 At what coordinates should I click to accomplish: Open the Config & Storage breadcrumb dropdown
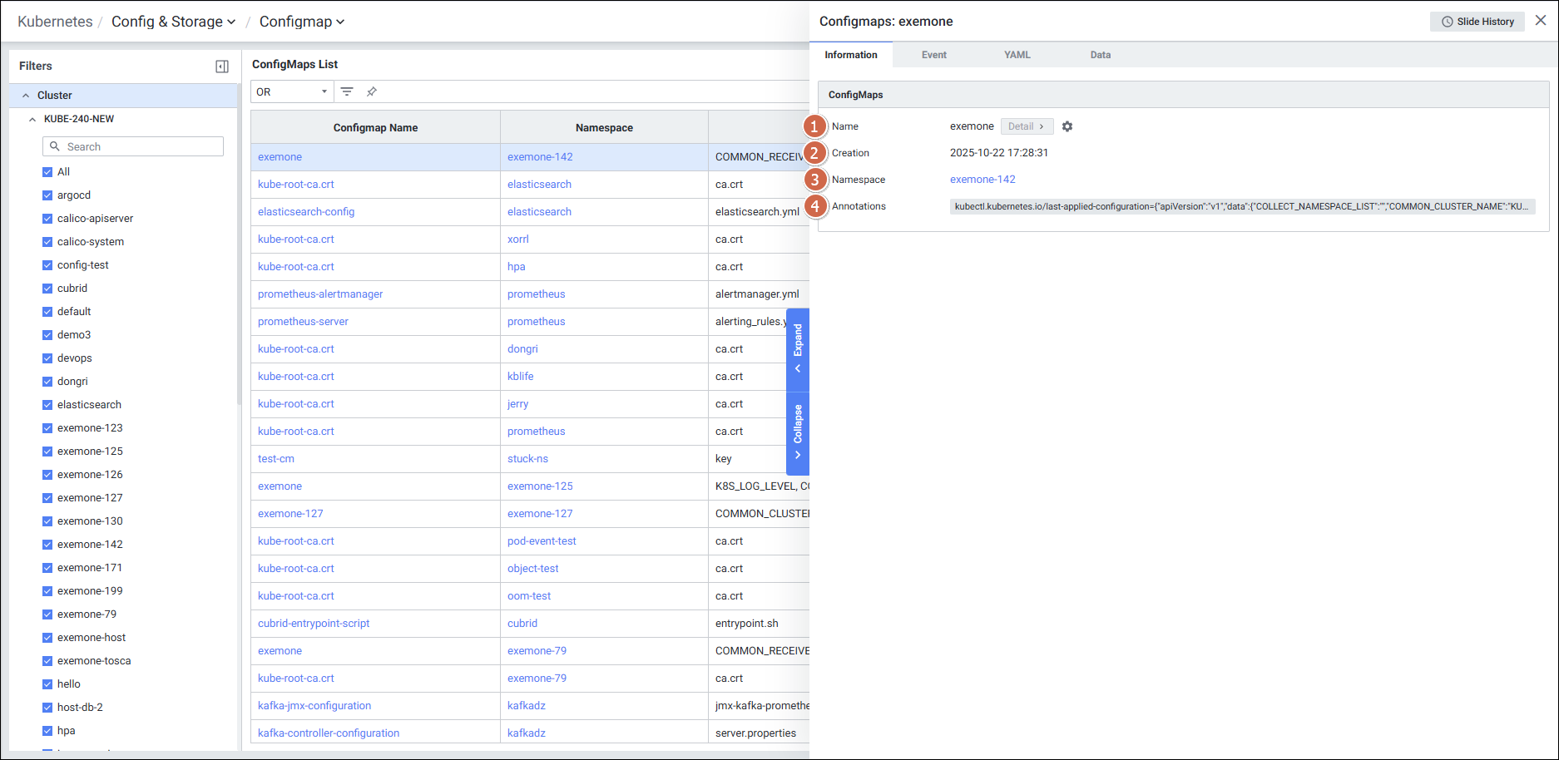(x=173, y=22)
